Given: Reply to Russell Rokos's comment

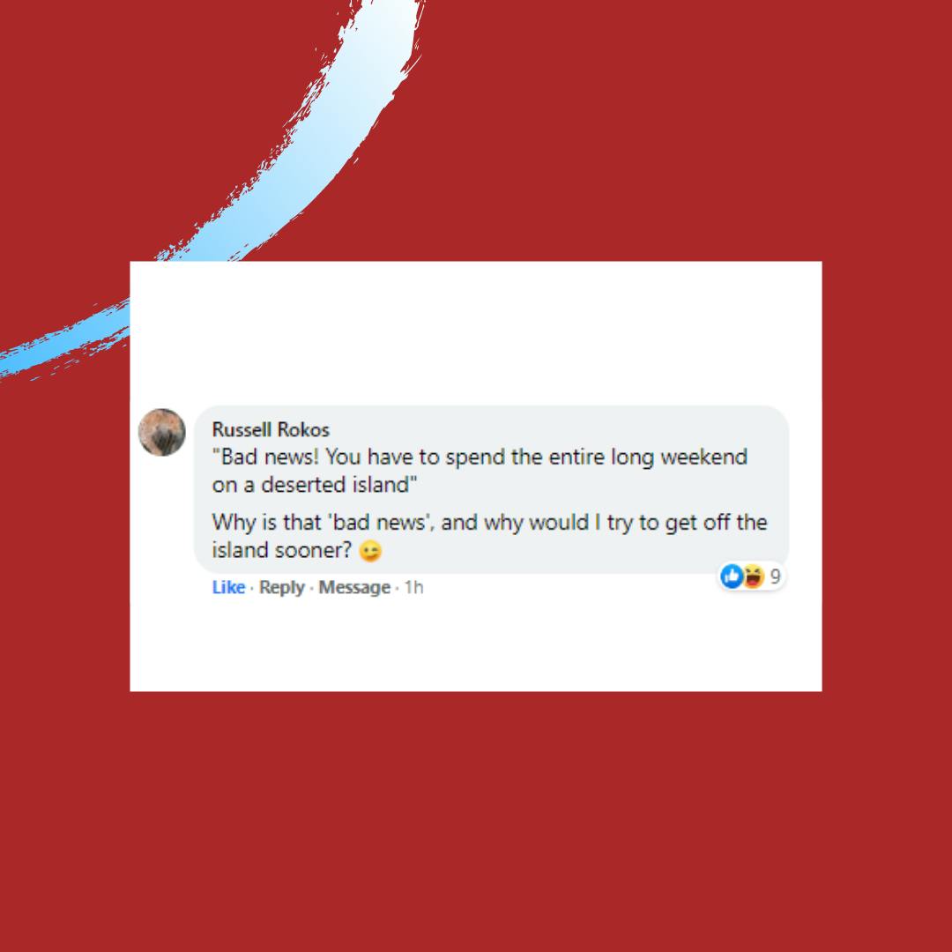Looking at the screenshot, I should click(x=282, y=588).
